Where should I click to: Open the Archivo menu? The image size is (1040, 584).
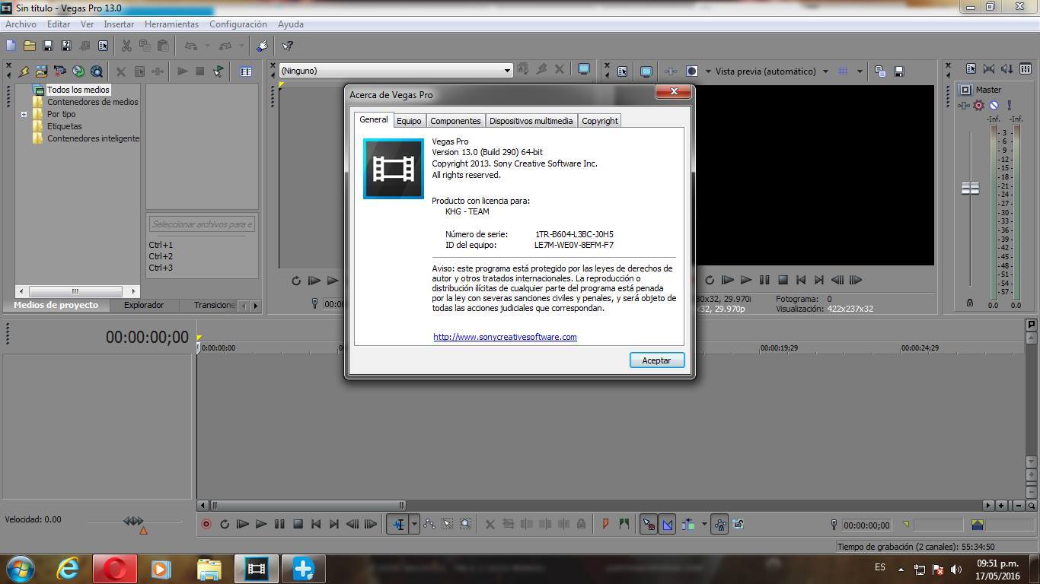coord(21,24)
